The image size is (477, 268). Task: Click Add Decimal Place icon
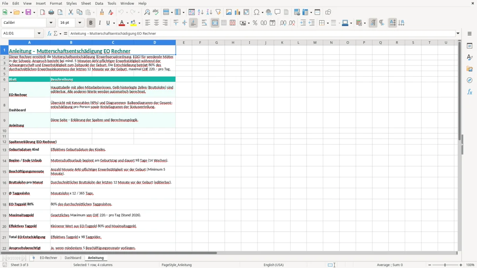pos(283,23)
